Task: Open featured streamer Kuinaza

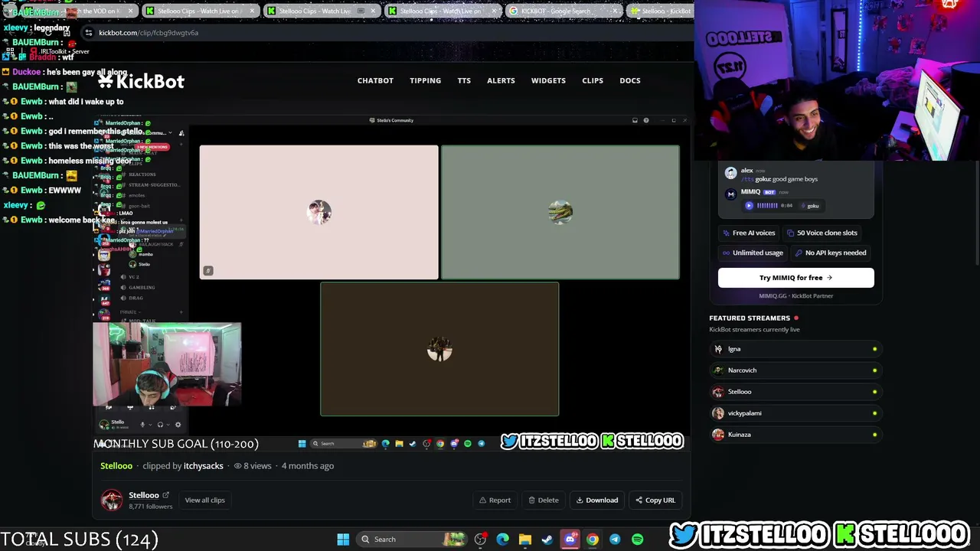Action: point(795,435)
